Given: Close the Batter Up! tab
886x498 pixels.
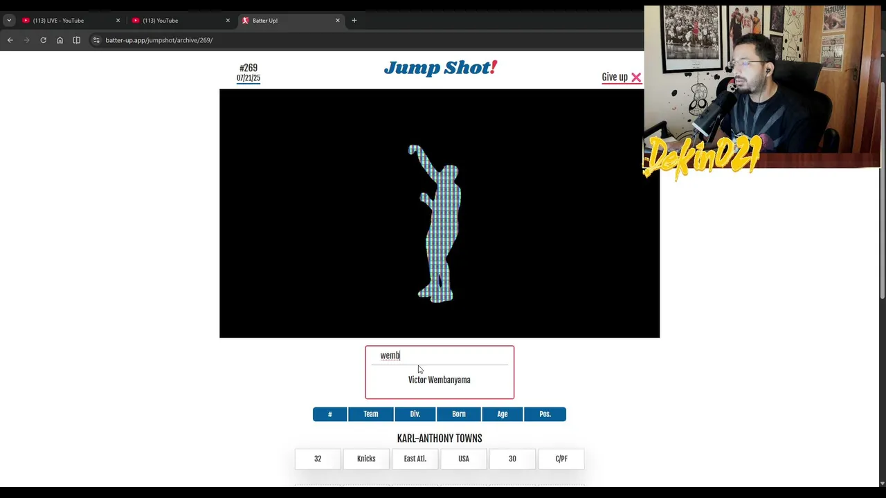Looking at the screenshot, I should [x=338, y=21].
